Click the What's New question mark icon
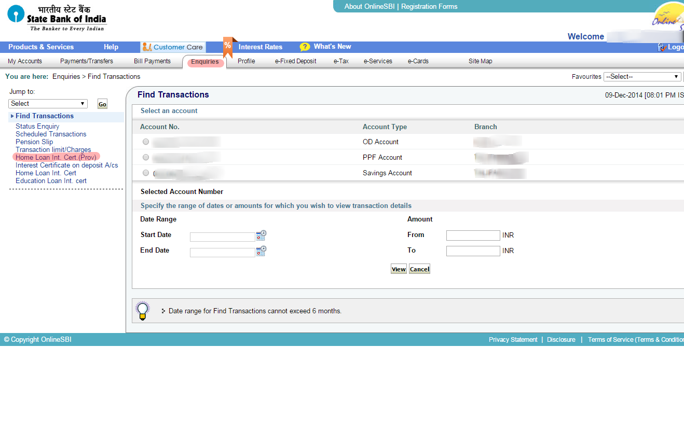This screenshot has width=684, height=430. (305, 47)
